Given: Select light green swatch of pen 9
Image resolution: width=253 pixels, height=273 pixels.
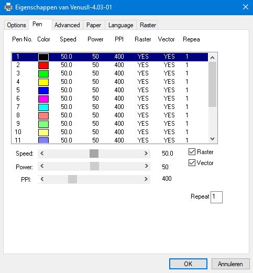Looking at the screenshot, I should tap(43, 124).
